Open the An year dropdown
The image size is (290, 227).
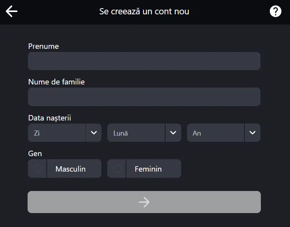tap(224, 132)
